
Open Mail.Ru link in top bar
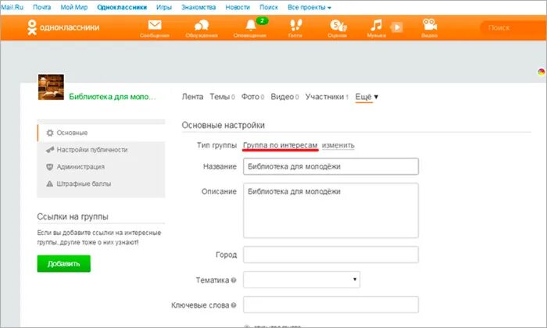(x=12, y=7)
